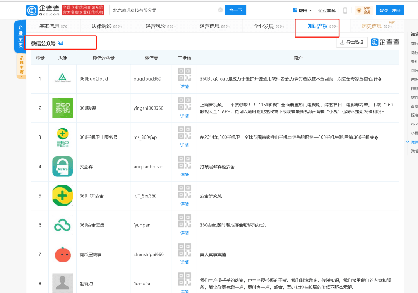The height and width of the screenshot is (293, 418).
Task: Clear the search box text
Action: pyautogui.click(x=221, y=10)
